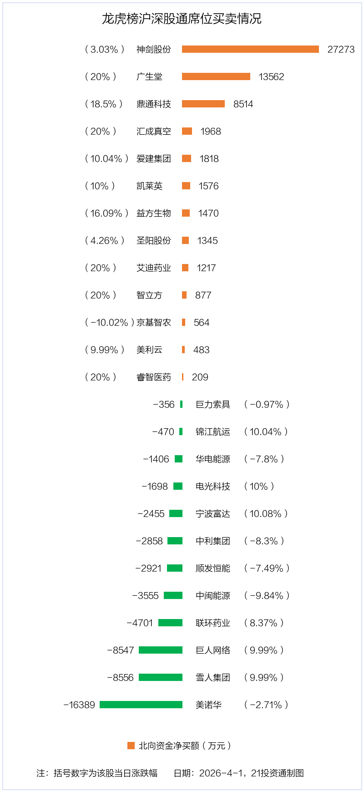Select the 北向资金净买额（万元）legend text
The width and height of the screenshot is (364, 792).
coord(185,746)
